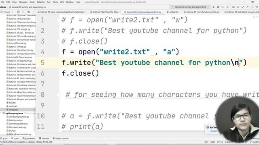259x145 pixels.
Task: Open the Git tool window
Action: coord(4,139)
